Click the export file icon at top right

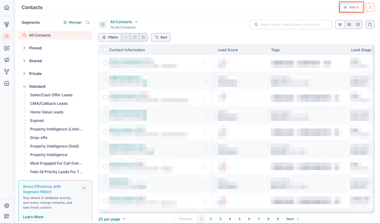[x=370, y=24]
